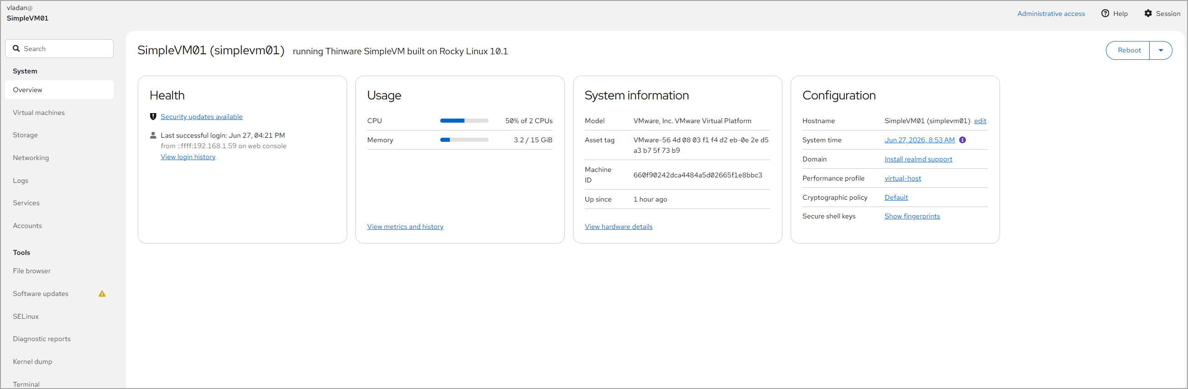Click the Session menu label
Image resolution: width=1188 pixels, height=389 pixels.
coord(1168,14)
